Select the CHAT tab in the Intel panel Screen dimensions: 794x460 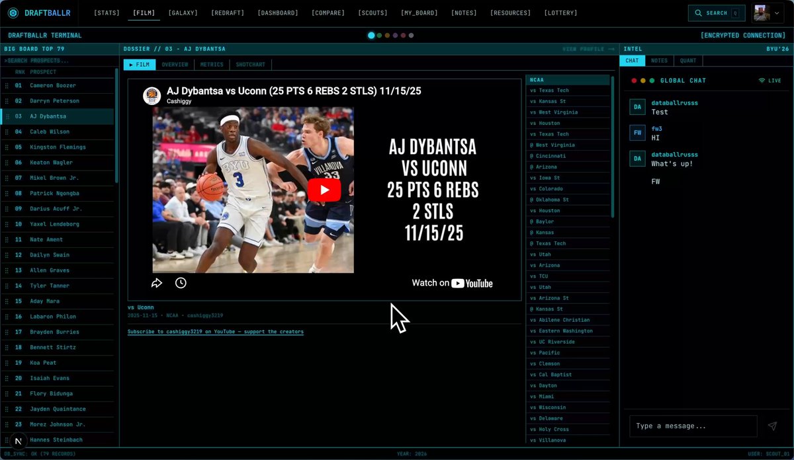click(633, 60)
